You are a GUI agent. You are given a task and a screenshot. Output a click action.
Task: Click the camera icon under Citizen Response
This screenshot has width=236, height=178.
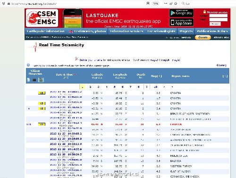click(34, 80)
